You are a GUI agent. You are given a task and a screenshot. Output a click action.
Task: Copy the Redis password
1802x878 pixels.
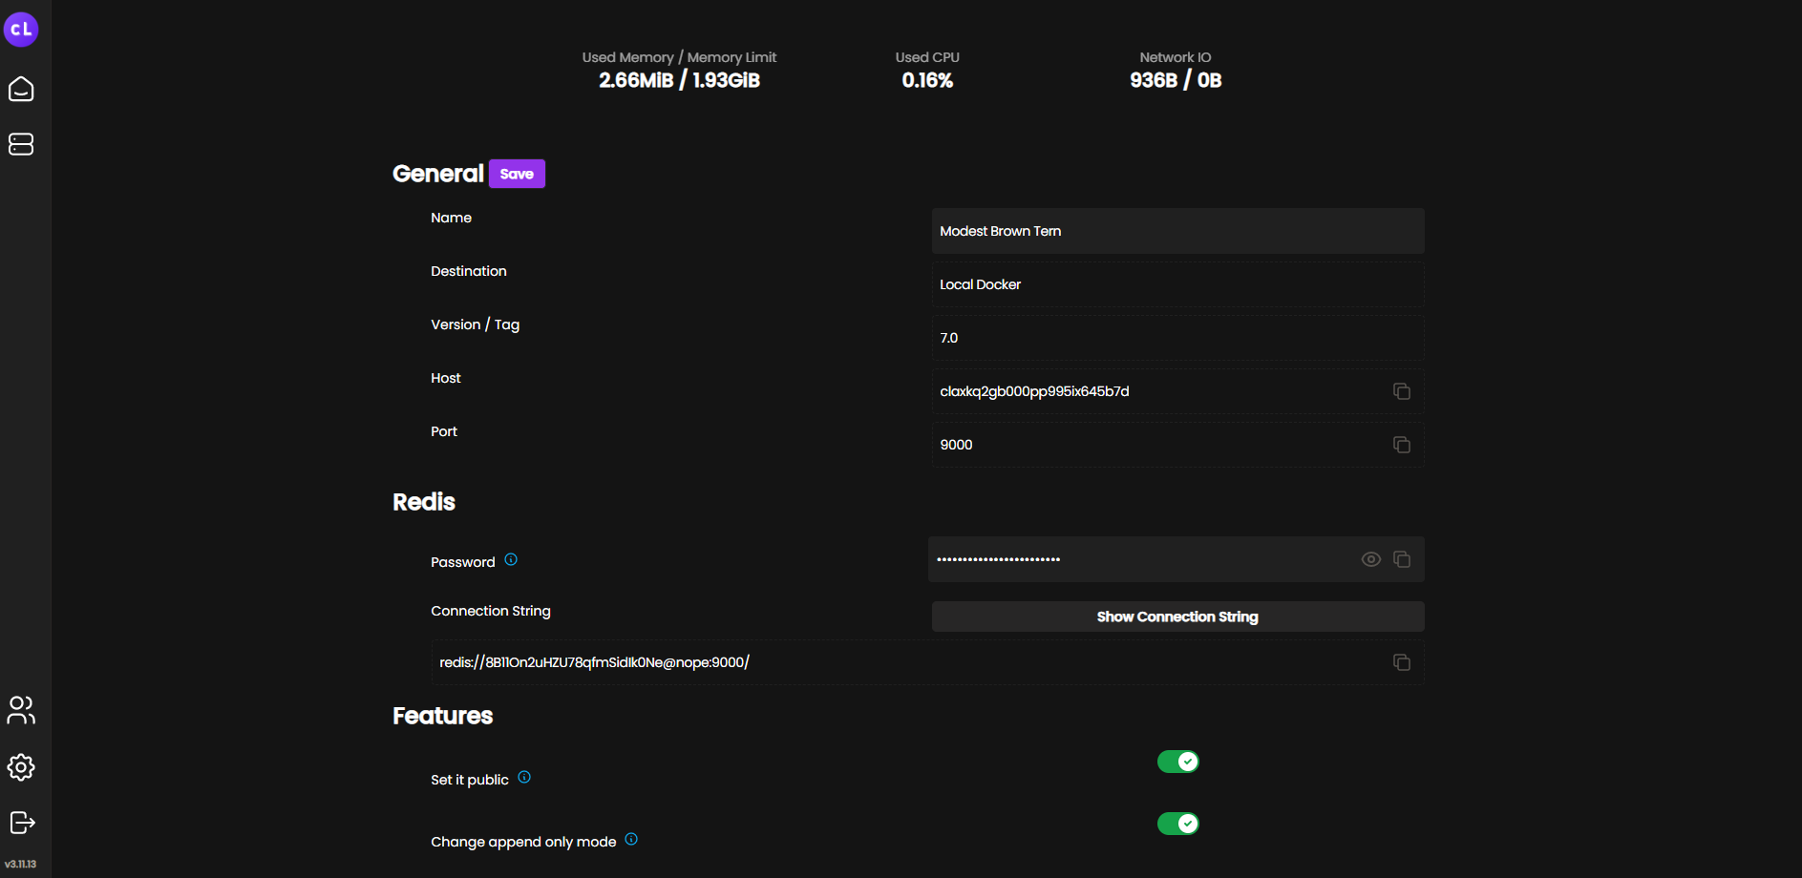tap(1401, 559)
